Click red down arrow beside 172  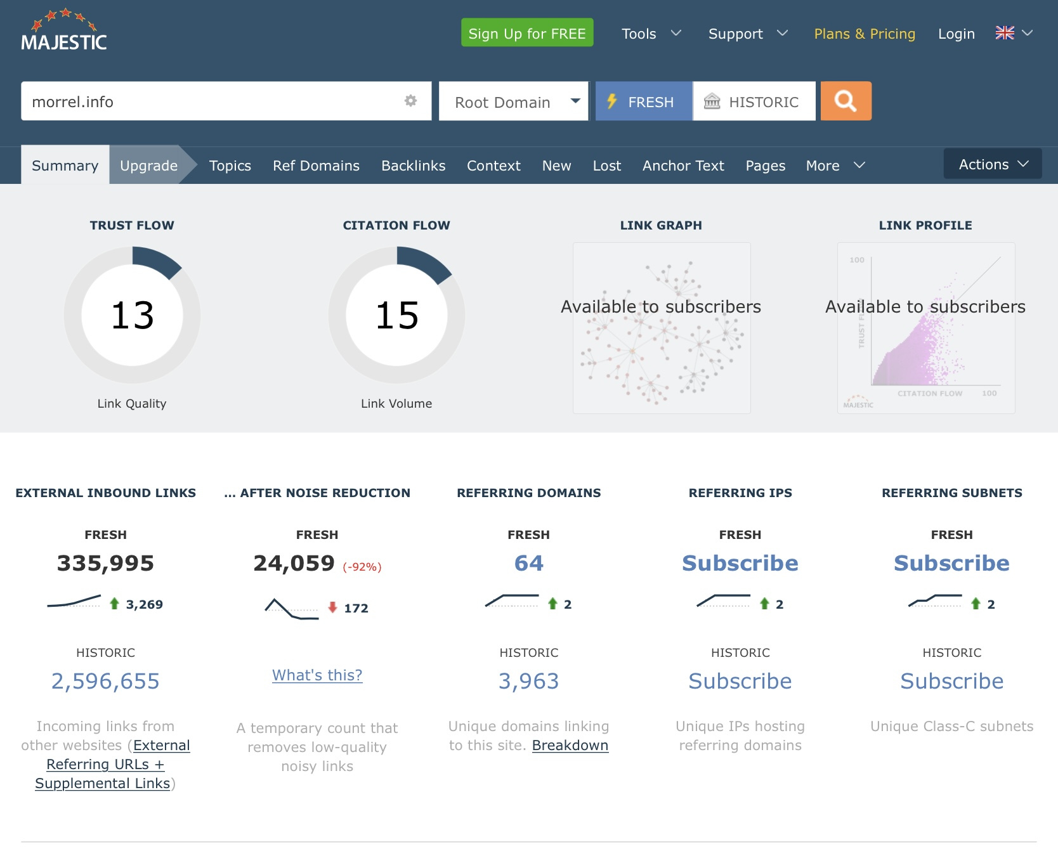[x=332, y=607]
